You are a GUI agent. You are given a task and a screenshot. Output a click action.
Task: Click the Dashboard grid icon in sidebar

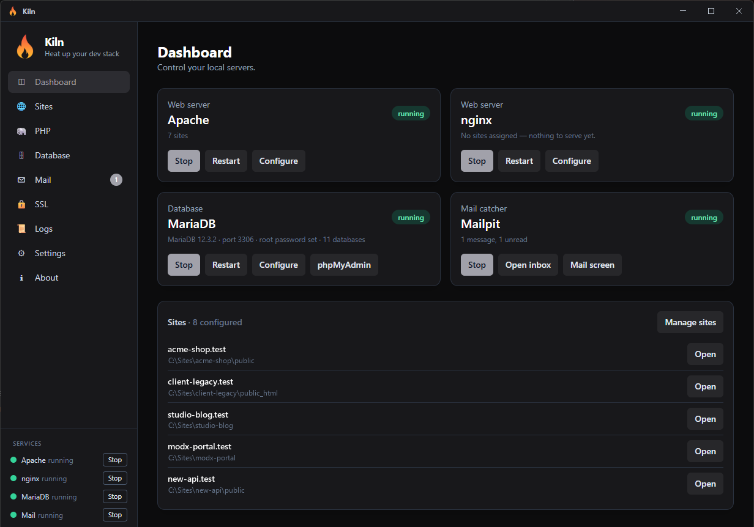[21, 82]
